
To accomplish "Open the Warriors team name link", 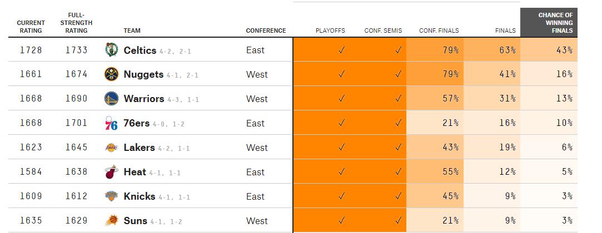I will click(144, 99).
